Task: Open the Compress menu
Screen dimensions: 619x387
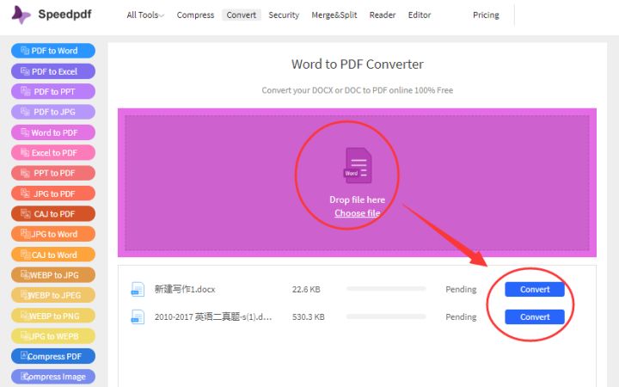Action: click(195, 15)
